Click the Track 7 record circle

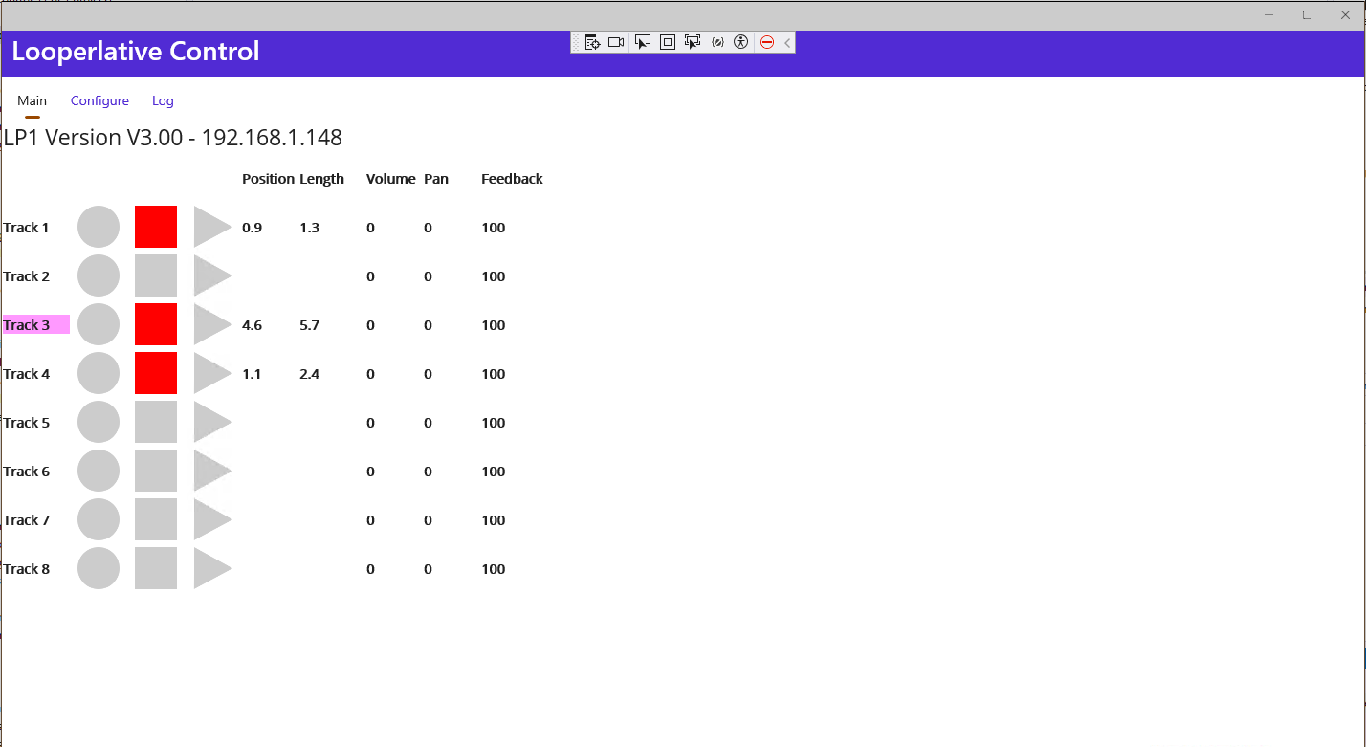(x=99, y=519)
